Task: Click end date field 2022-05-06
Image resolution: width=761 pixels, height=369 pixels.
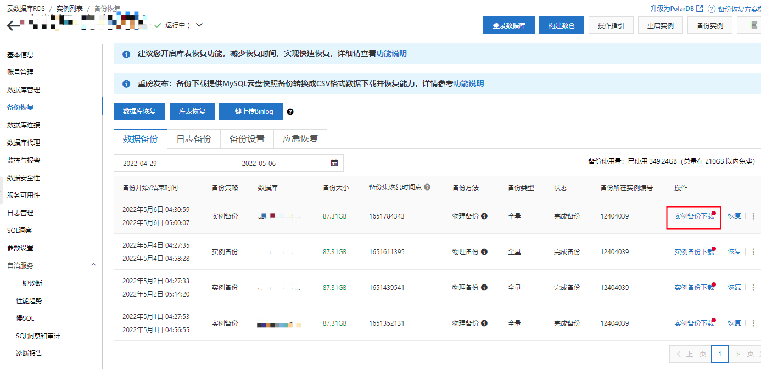Action: click(259, 163)
